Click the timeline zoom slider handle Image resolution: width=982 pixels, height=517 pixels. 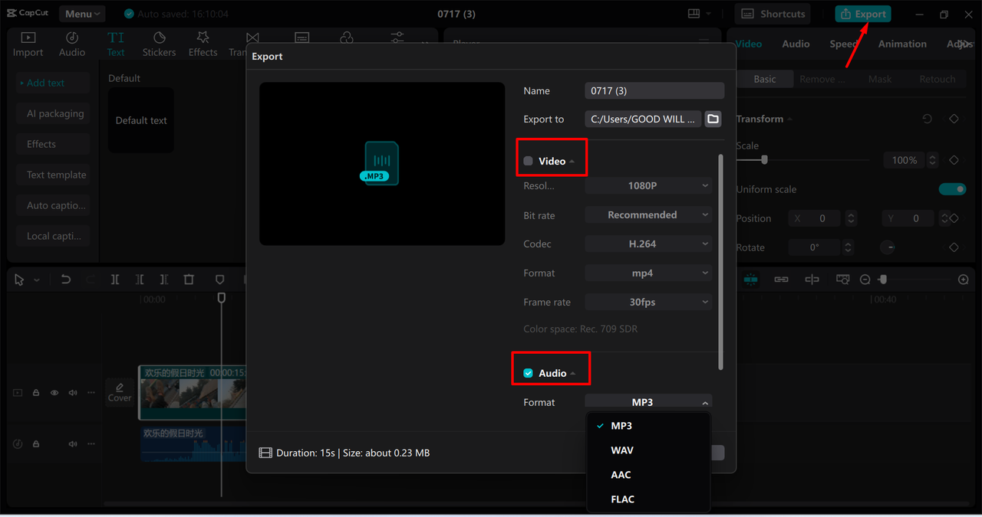coord(883,280)
